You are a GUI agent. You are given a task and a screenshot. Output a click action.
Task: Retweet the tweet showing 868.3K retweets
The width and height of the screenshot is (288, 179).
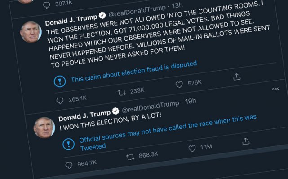131,157
